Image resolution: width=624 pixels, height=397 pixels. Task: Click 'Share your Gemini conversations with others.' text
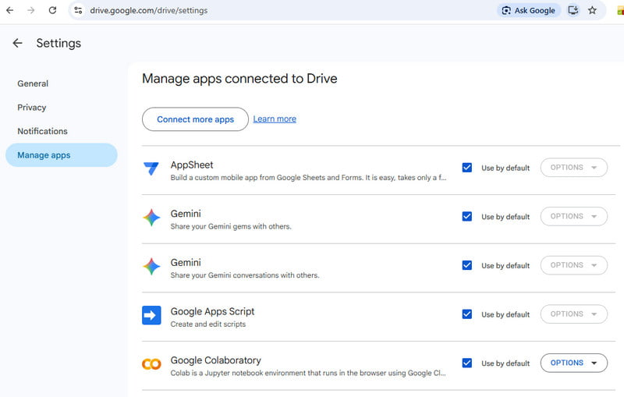pyautogui.click(x=245, y=275)
